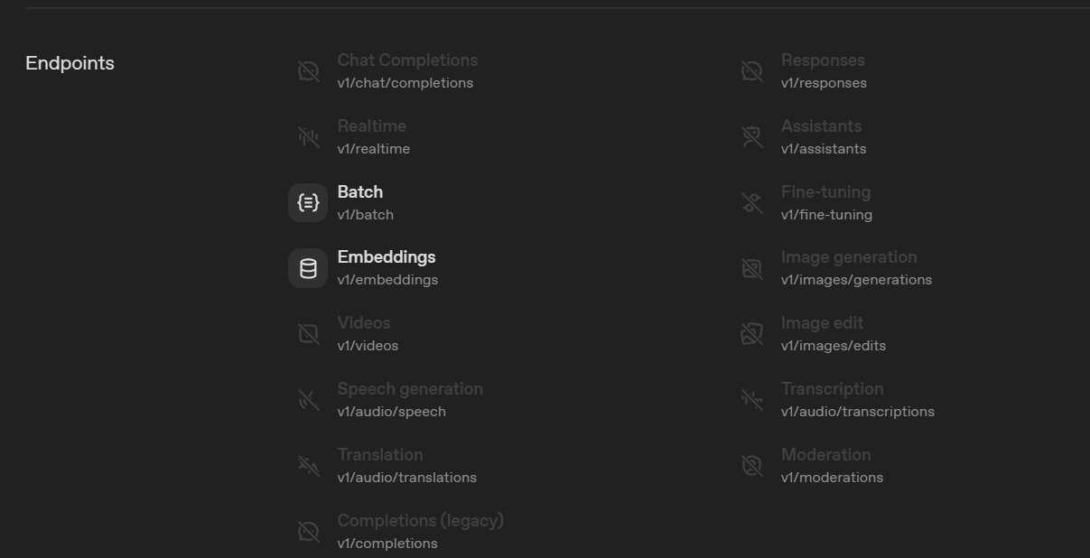Click the Moderation endpoint icon
This screenshot has height=558, width=1090.
click(x=751, y=466)
